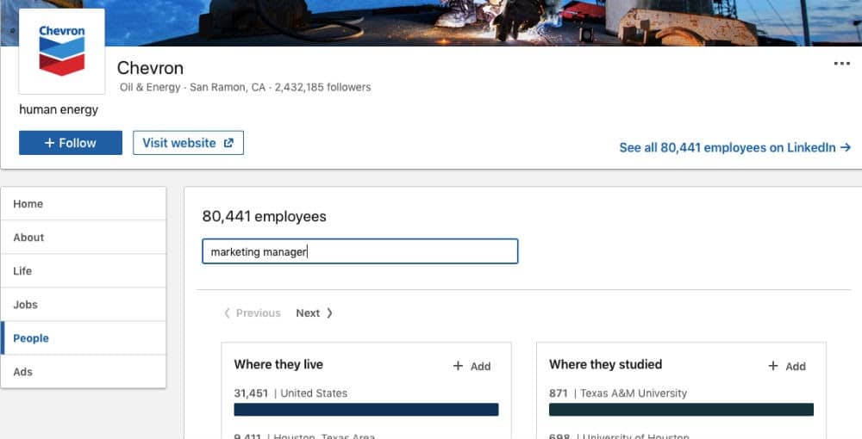The image size is (862, 439).
Task: Open the Ads tab in sidebar
Action: pyautogui.click(x=84, y=372)
